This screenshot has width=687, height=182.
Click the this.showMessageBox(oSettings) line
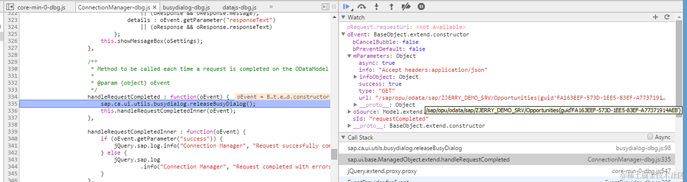click(151, 41)
